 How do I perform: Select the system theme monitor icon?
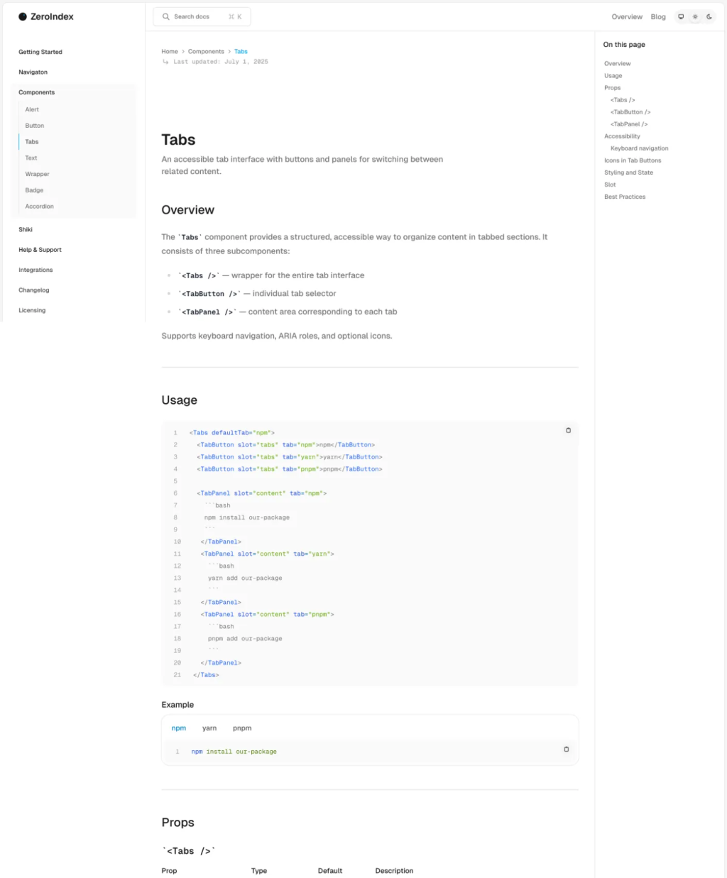[681, 16]
